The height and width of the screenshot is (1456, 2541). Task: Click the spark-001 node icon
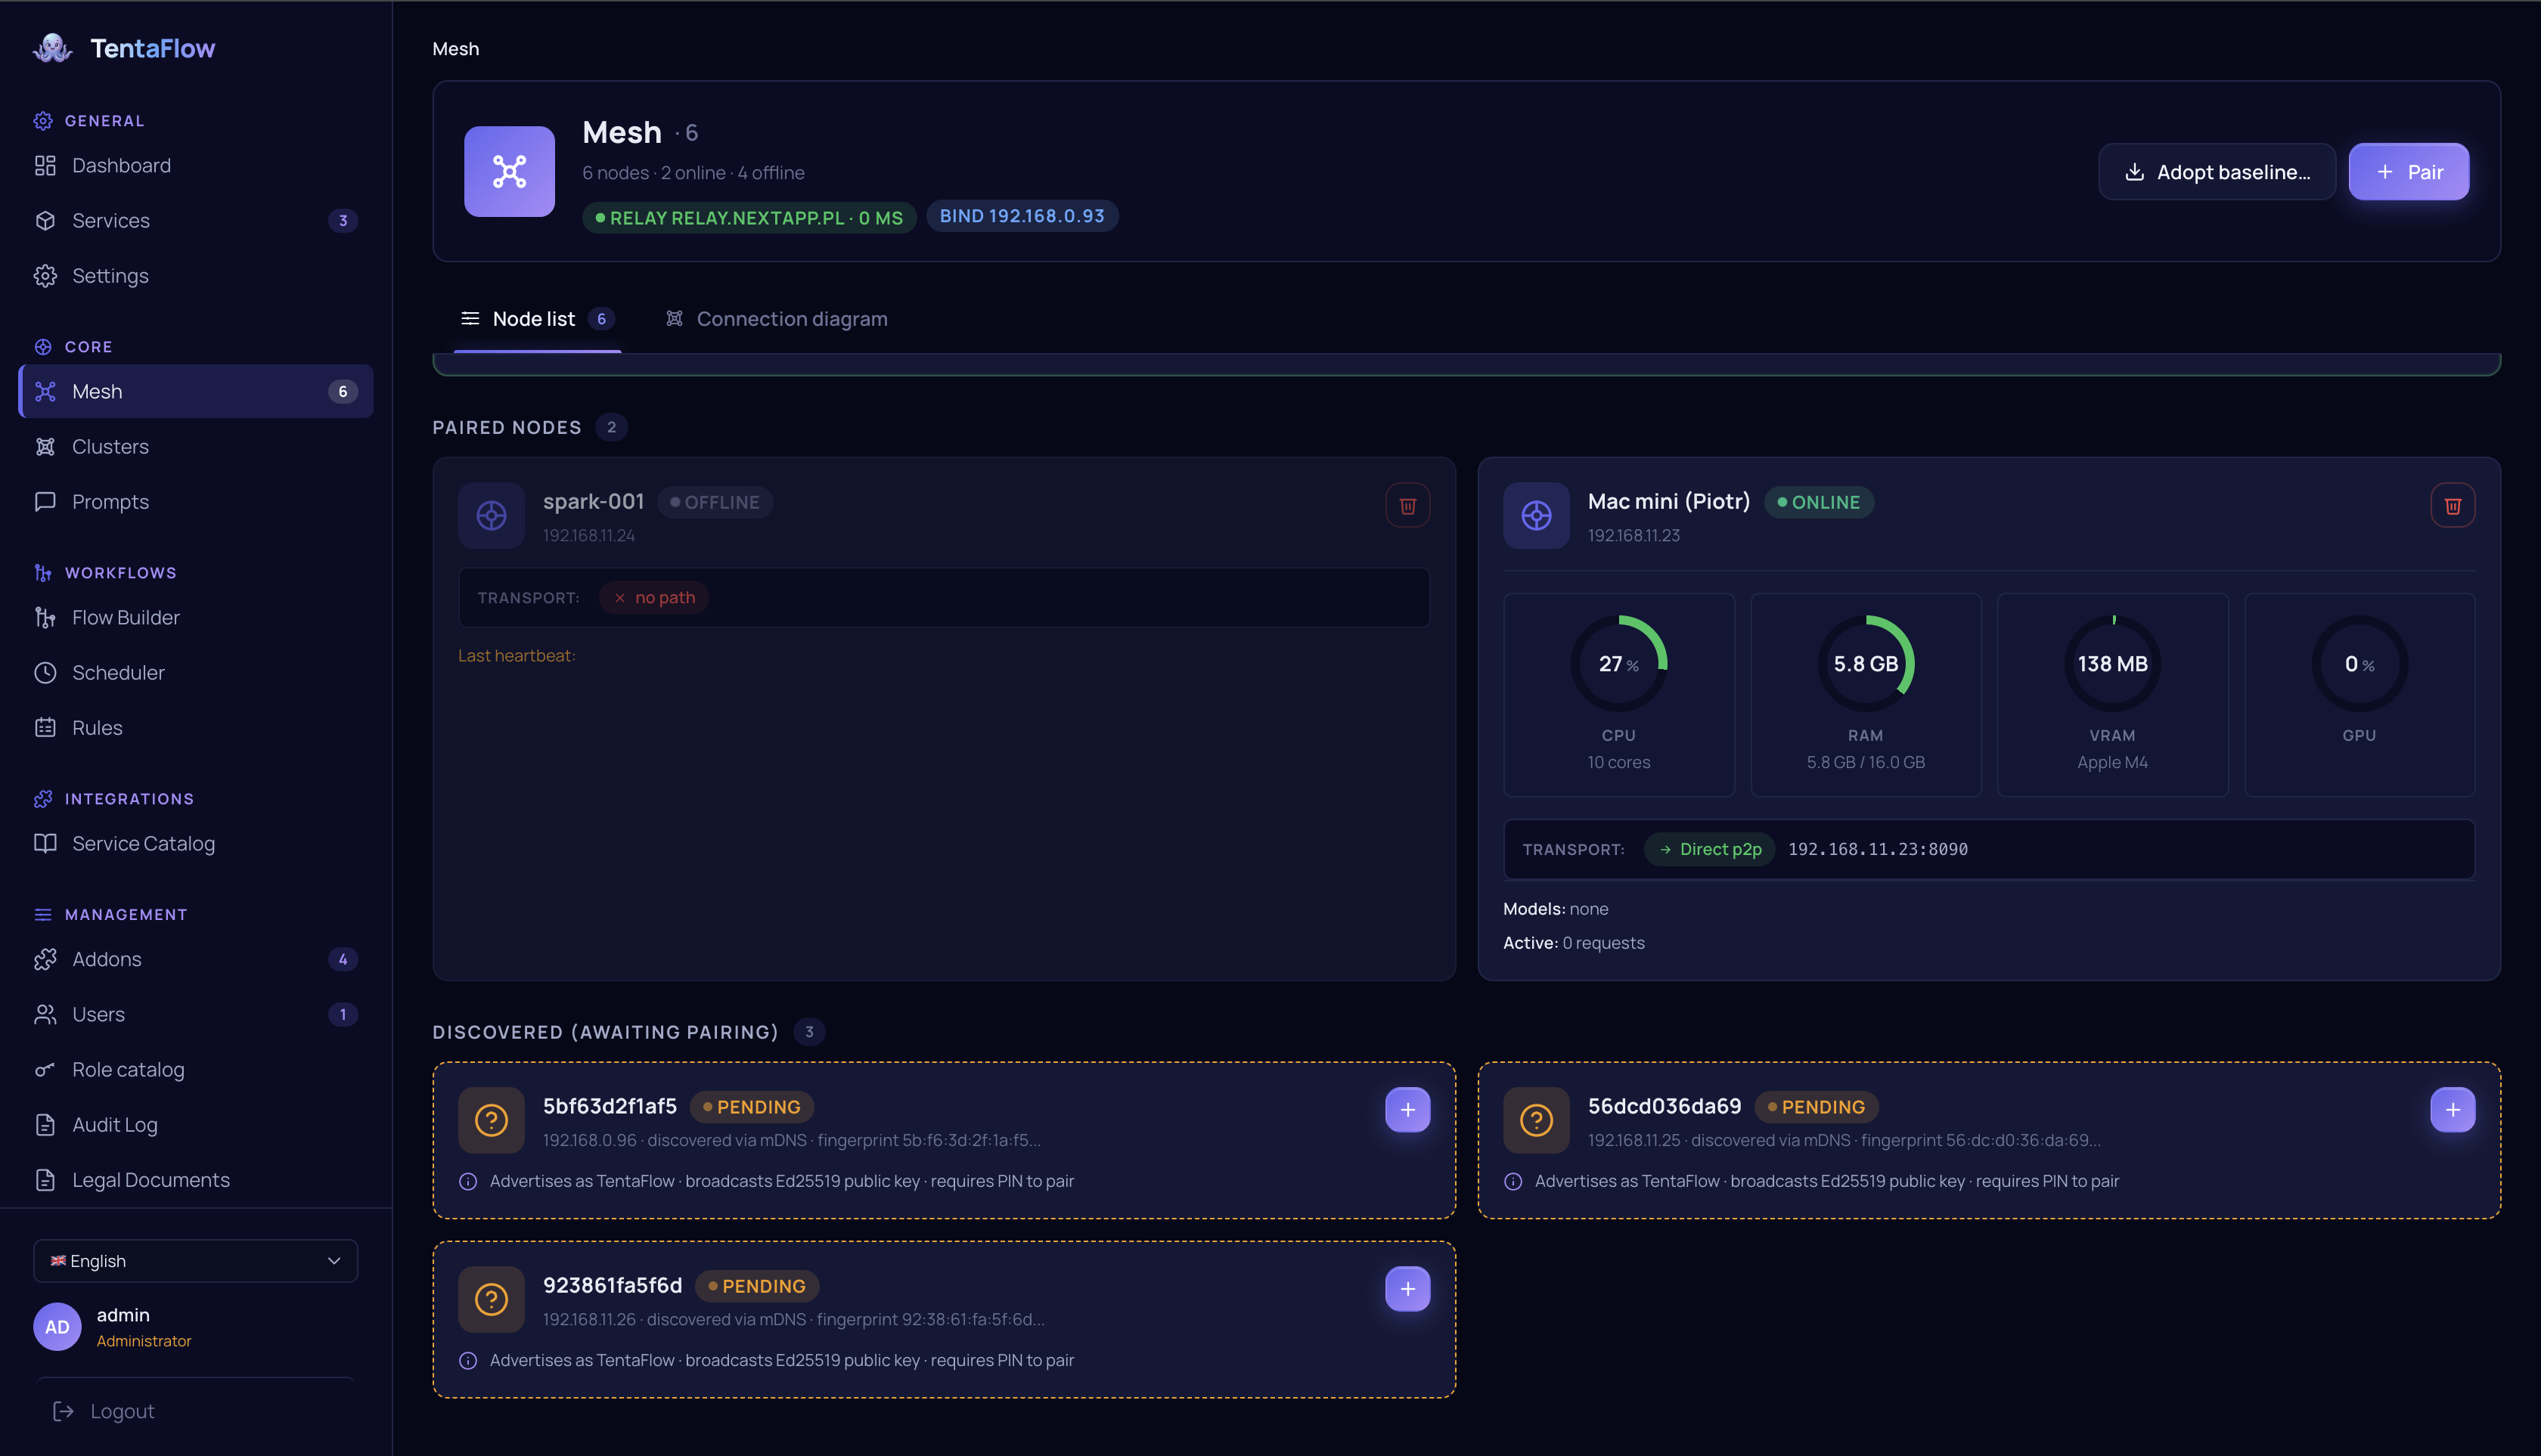click(492, 515)
